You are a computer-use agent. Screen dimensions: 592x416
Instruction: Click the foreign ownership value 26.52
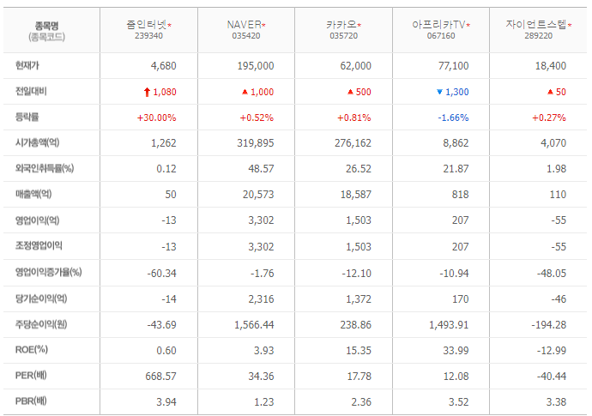pos(359,169)
